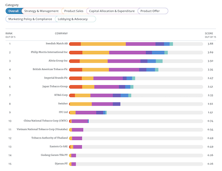222x171 pixels.
Task: Switch to Strategy & Management category
Action: [x=41, y=11]
